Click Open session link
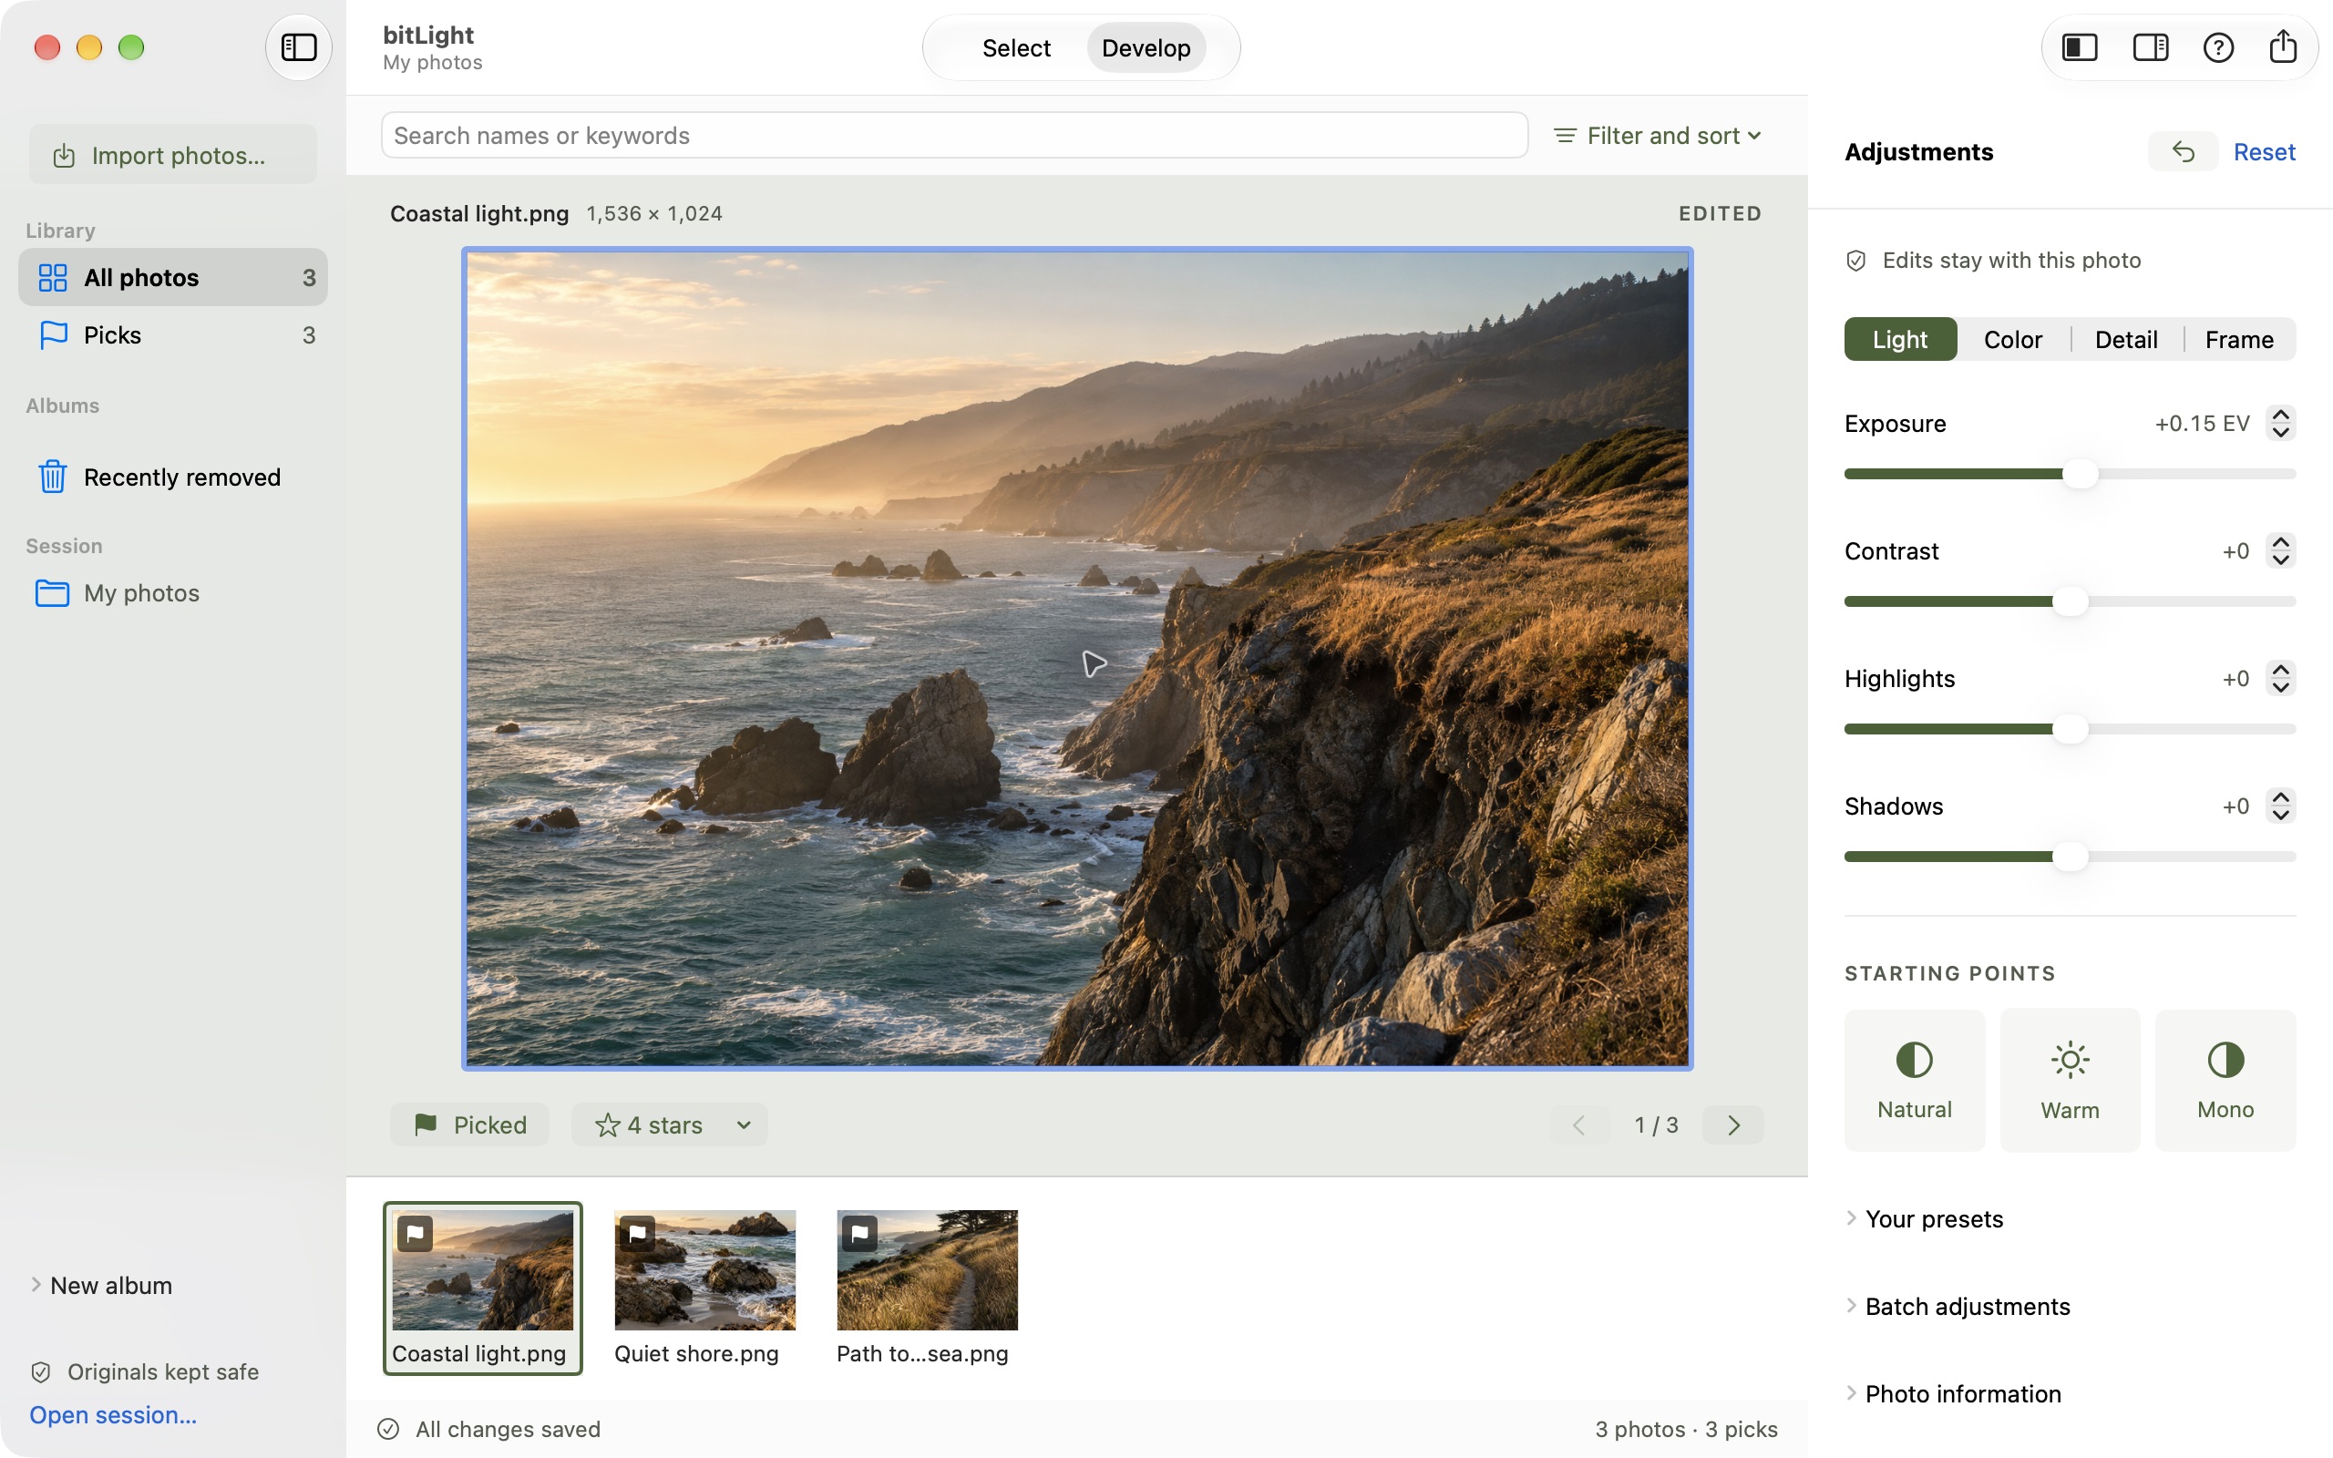Image resolution: width=2333 pixels, height=1458 pixels. [x=113, y=1414]
